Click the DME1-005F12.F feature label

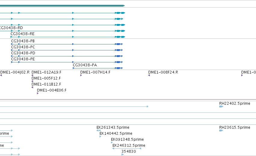[x=46, y=78]
